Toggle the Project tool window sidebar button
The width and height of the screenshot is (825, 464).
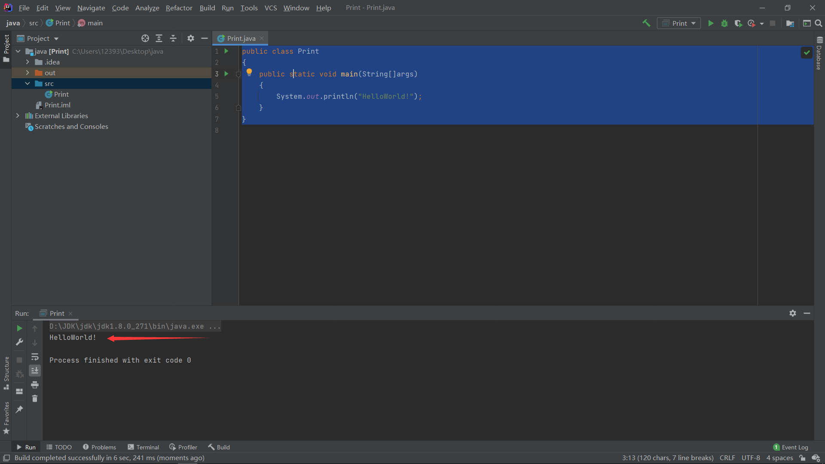point(6,47)
